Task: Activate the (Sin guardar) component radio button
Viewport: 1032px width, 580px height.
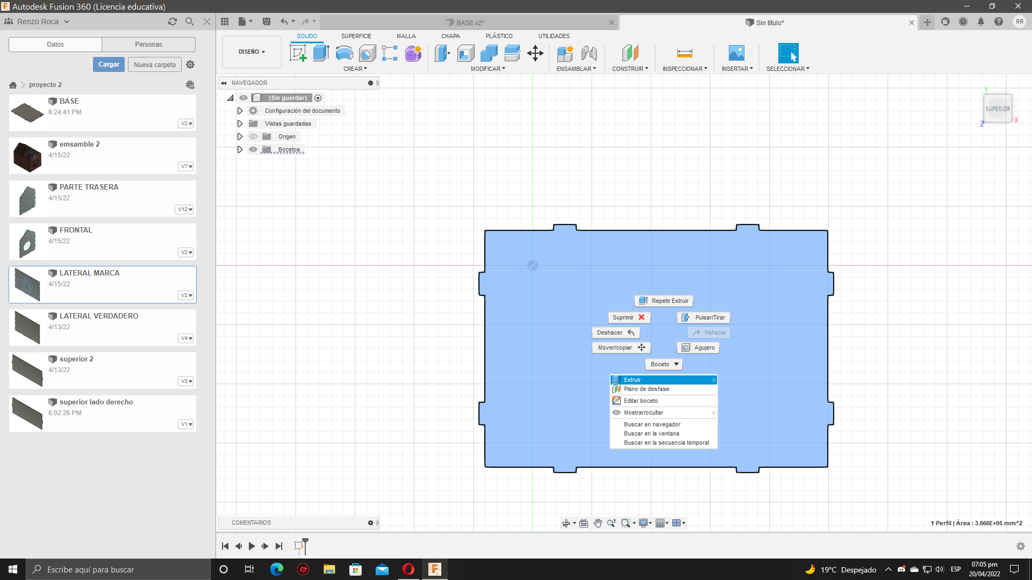Action: (318, 98)
